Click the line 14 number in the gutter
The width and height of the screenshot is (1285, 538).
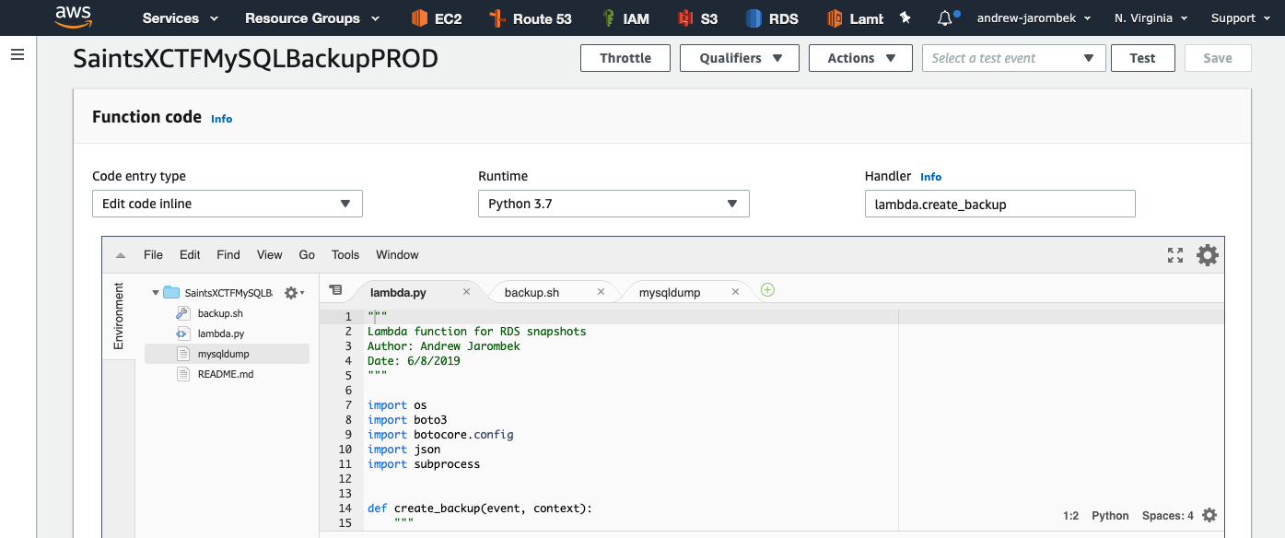point(345,509)
